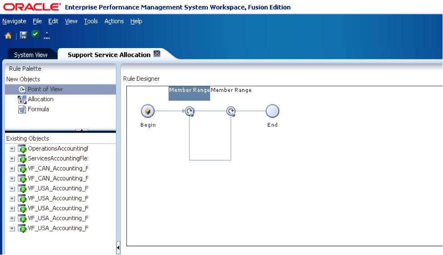Open the View menu
Viewport: 443px width, 255px height.
(71, 21)
